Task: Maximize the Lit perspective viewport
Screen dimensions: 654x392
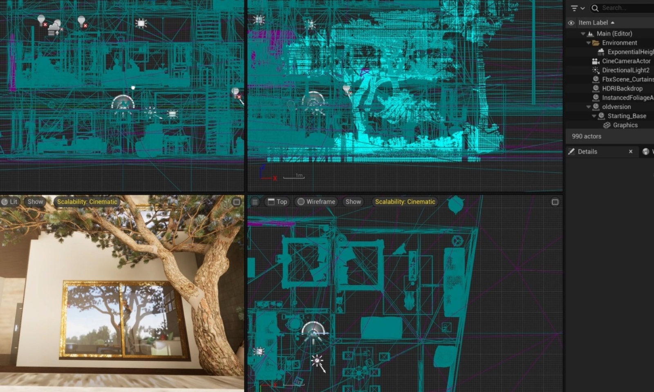Action: coord(236,202)
